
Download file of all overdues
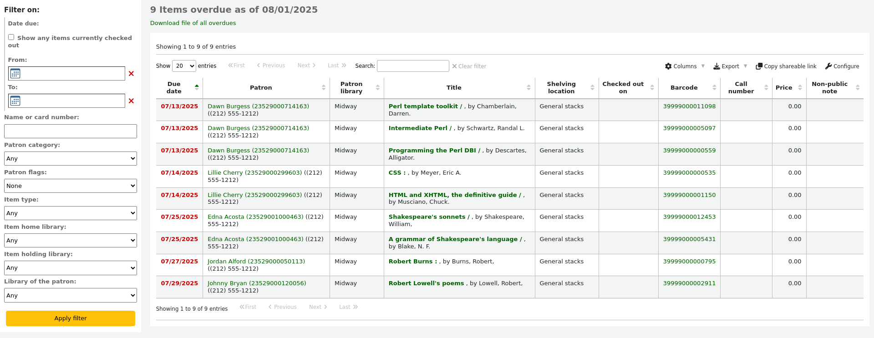[193, 23]
